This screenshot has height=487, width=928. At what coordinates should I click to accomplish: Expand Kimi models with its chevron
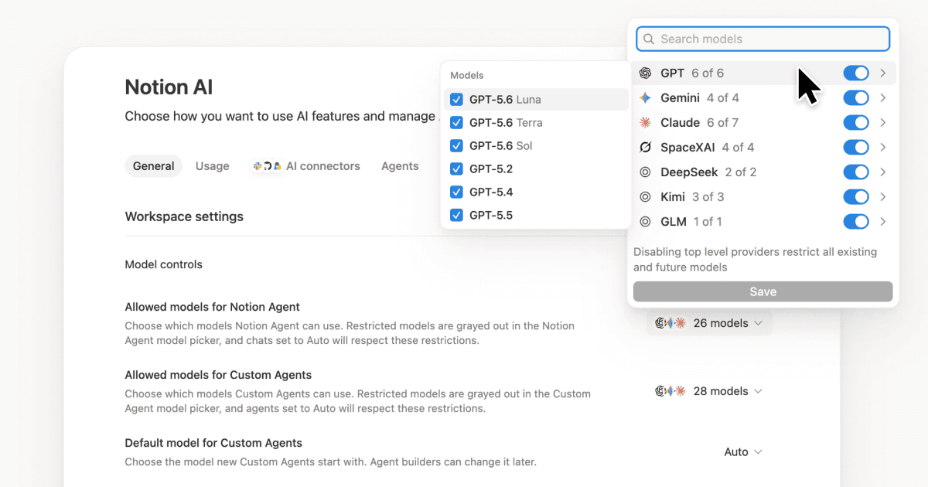883,197
